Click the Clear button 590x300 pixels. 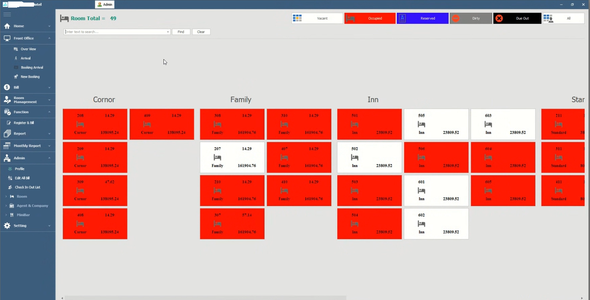click(x=201, y=32)
